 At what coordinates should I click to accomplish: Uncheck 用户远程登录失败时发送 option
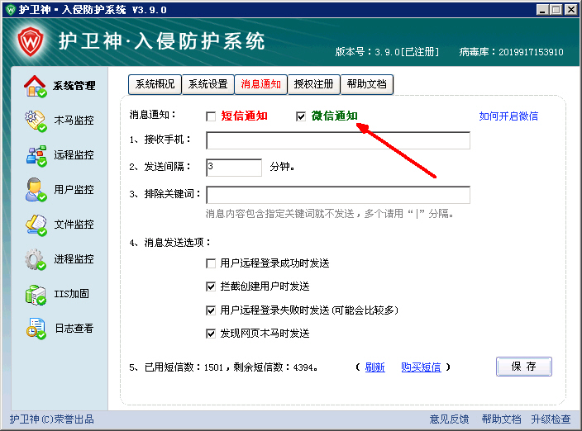coord(211,310)
